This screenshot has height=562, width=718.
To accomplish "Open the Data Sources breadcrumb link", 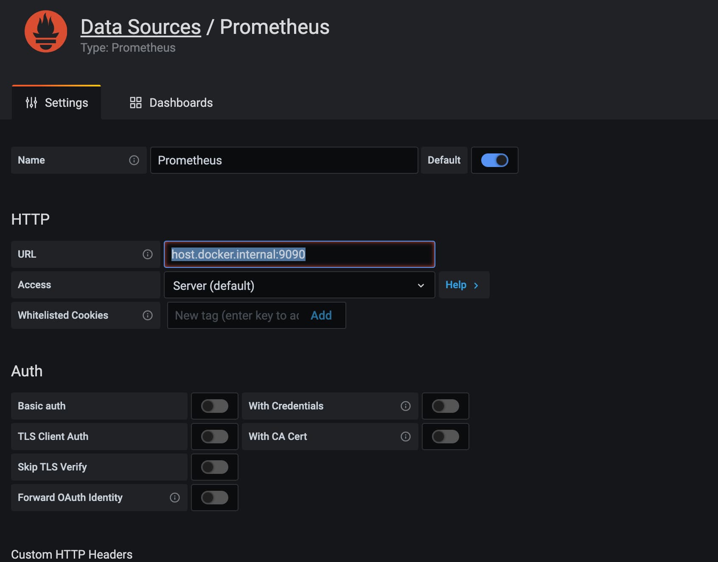I will (141, 27).
